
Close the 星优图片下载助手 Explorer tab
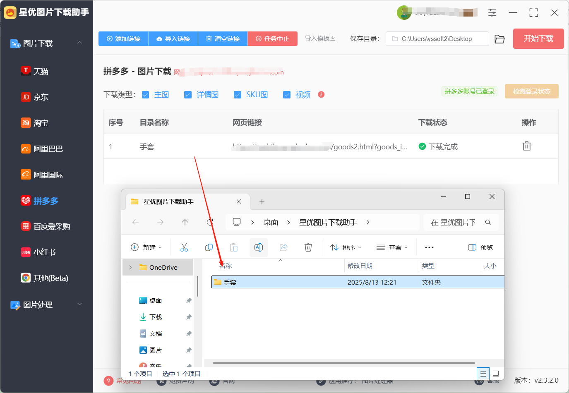pos(239,201)
